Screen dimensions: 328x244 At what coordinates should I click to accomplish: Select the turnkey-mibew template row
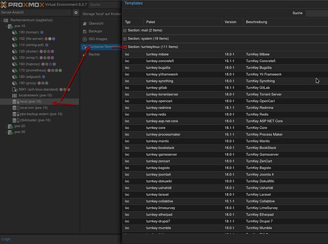pyautogui.click(x=225, y=54)
